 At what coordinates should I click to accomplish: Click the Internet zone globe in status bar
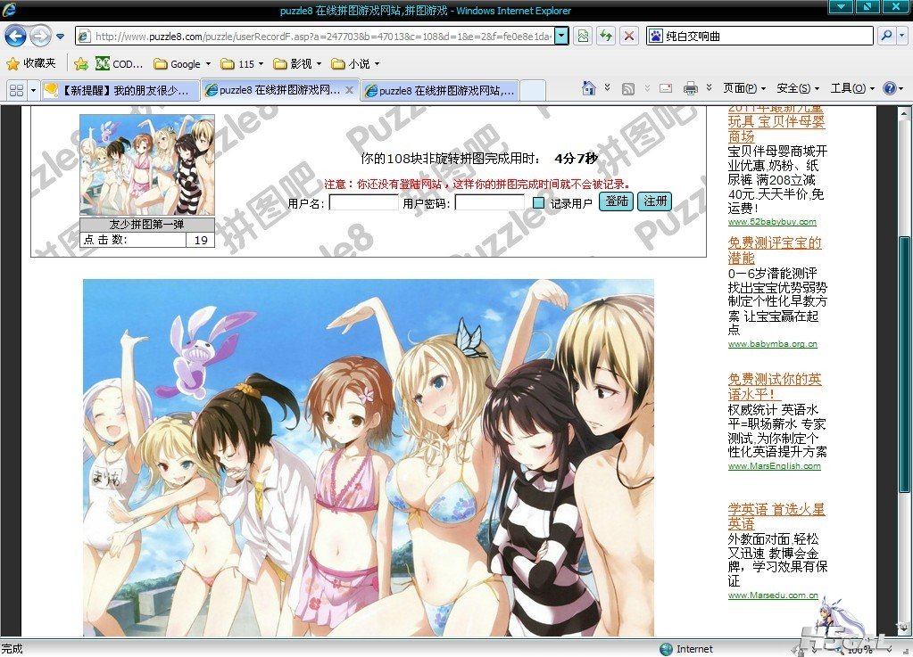pyautogui.click(x=667, y=649)
